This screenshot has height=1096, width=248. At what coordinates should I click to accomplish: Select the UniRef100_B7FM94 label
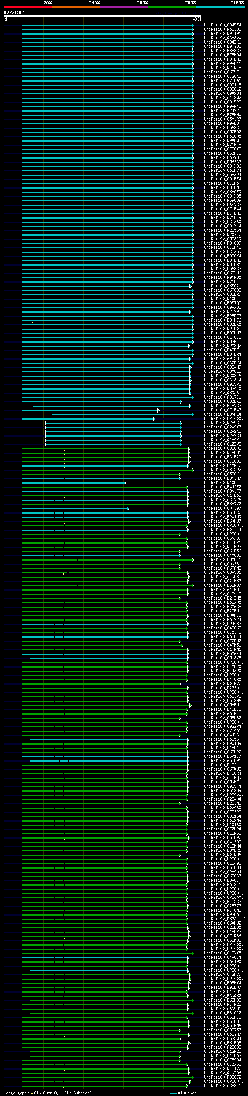click(222, 55)
